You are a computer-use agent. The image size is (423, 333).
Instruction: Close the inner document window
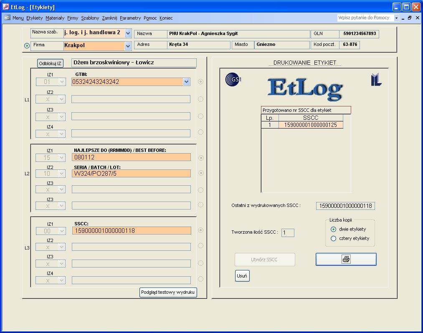pyautogui.click(x=417, y=18)
